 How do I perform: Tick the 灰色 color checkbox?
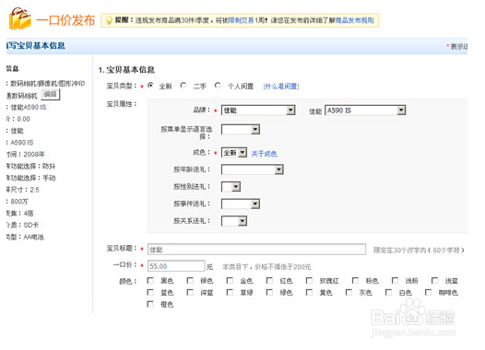point(349,292)
